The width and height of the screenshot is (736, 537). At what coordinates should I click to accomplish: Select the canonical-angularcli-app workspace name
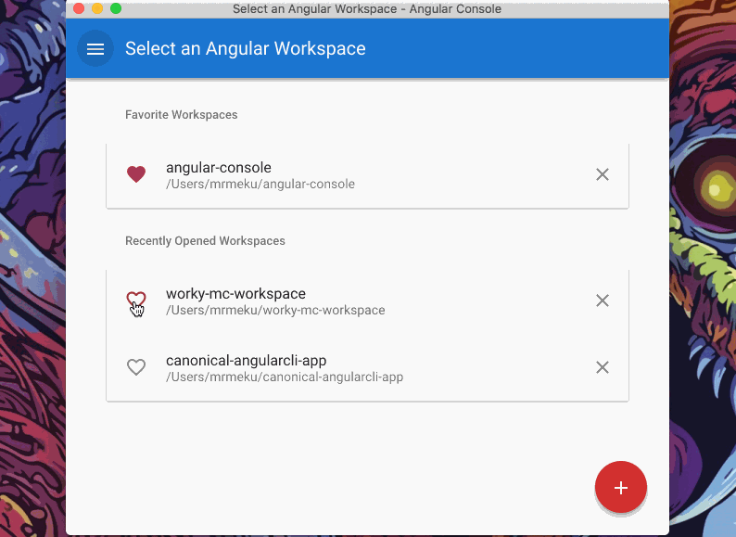pyautogui.click(x=246, y=361)
